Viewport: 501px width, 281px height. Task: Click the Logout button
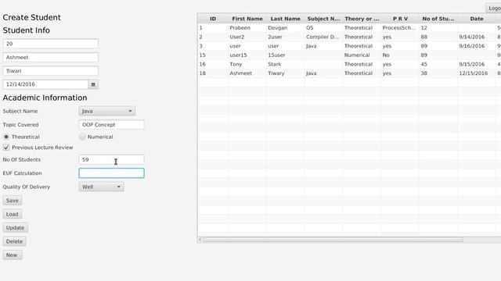[x=493, y=9]
